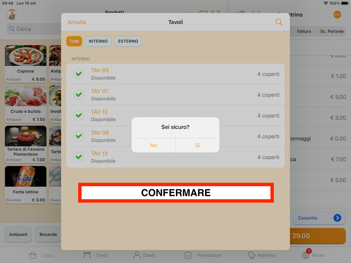This screenshot has height=263, width=351.
Task: Select the ESTERNO filter
Action: (128, 41)
